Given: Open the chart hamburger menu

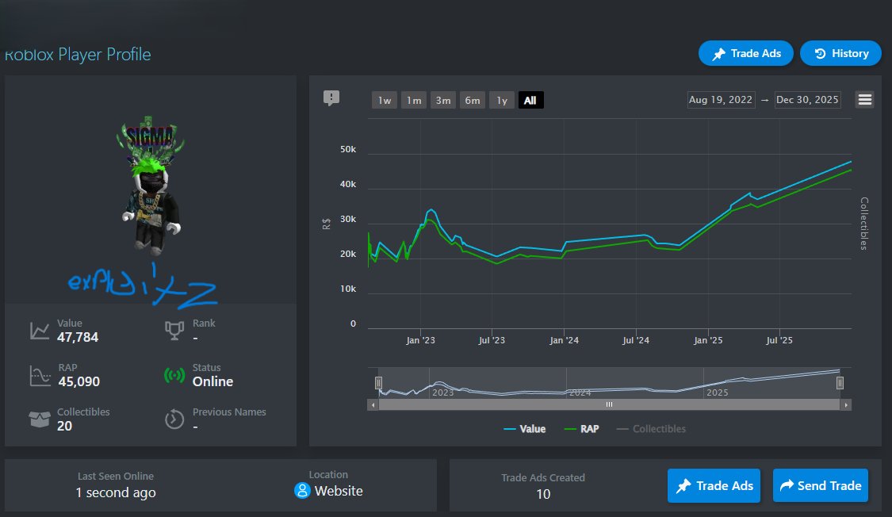Looking at the screenshot, I should click(x=865, y=100).
